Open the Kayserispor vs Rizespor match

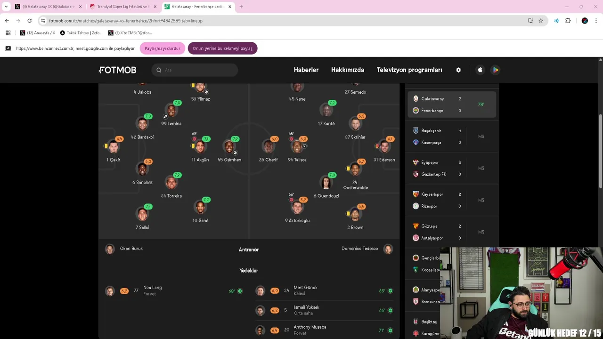click(452, 200)
